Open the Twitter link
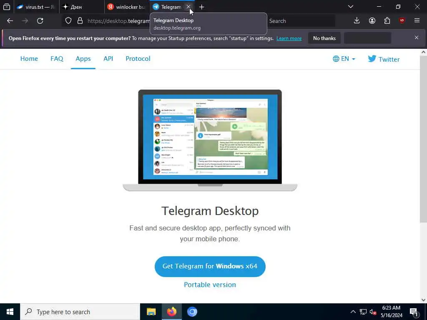The height and width of the screenshot is (320, 427). pyautogui.click(x=384, y=59)
